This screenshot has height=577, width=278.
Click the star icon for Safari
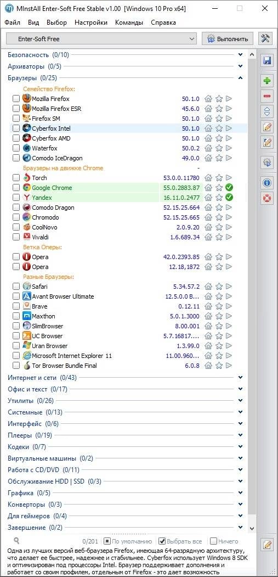coord(219,286)
